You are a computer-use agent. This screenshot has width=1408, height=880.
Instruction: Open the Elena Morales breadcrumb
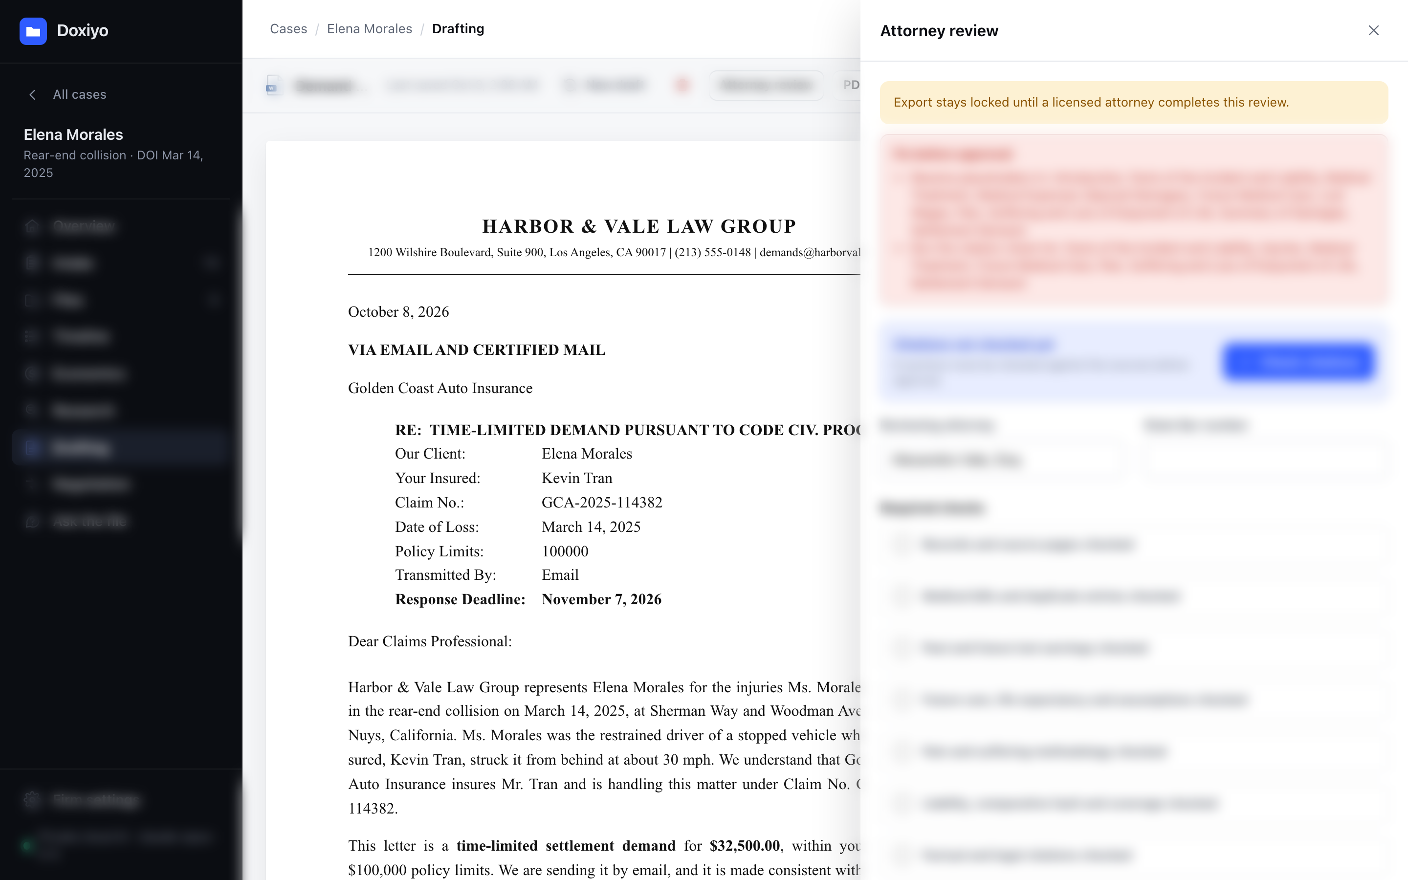pos(370,28)
